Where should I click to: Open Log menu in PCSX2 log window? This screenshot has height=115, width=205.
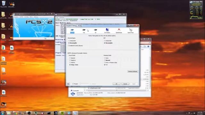click(57, 17)
